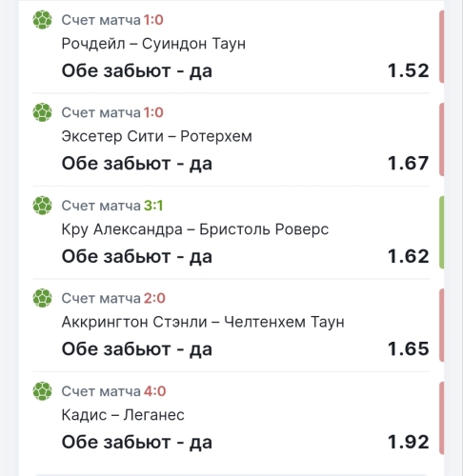Open the Эксетер Сити – Ротерхем match
463x476 pixels.
pyautogui.click(x=156, y=136)
